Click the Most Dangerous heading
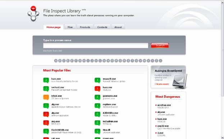Viewport: 224px width, 139px height. click(x=168, y=97)
